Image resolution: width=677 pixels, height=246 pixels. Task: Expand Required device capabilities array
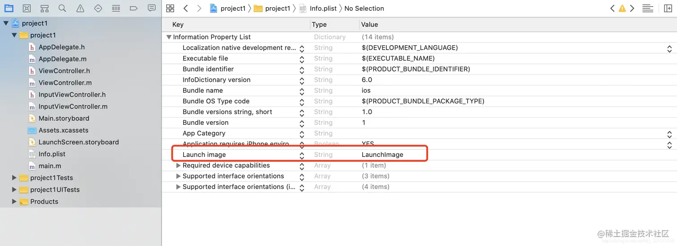pyautogui.click(x=179, y=165)
